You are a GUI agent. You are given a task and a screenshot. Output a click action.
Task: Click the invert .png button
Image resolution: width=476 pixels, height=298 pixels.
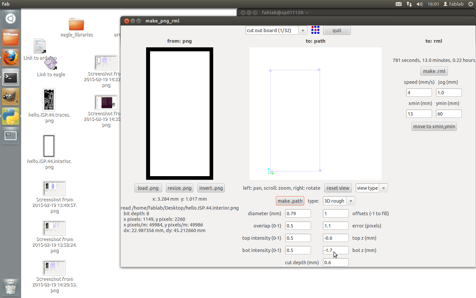(211, 188)
